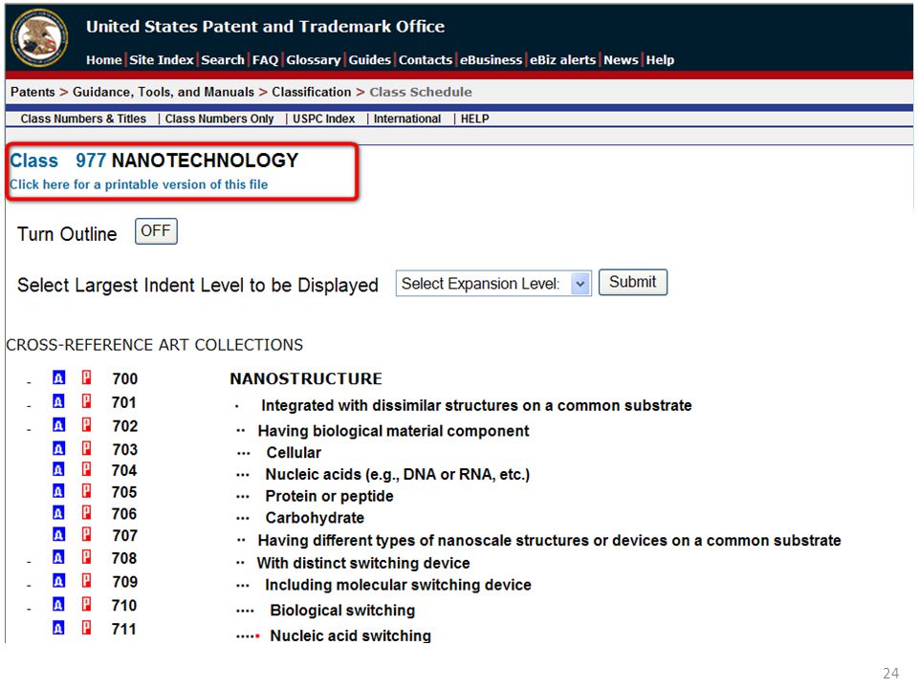Collapse the subclass 700 outline
The height and width of the screenshot is (688, 918).
(x=29, y=382)
